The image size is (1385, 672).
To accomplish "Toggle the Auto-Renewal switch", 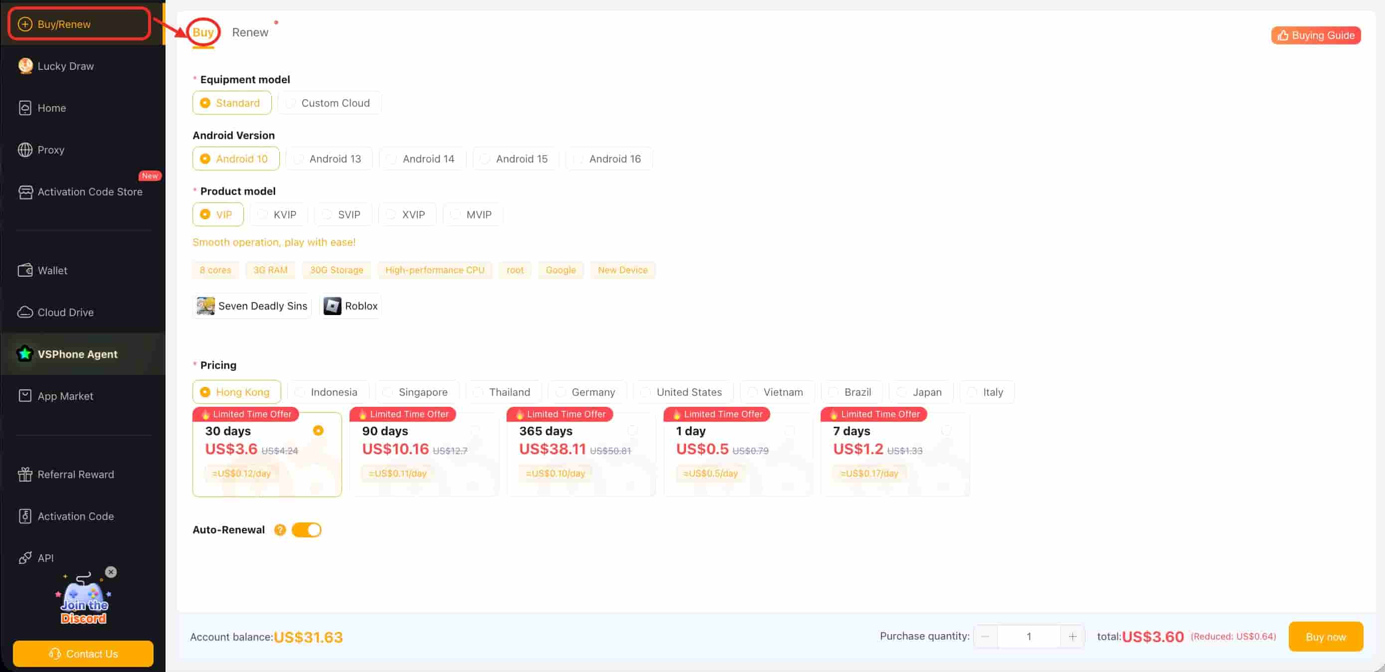I will click(307, 530).
